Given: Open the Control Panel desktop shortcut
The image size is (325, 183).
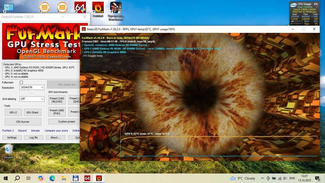Looking at the screenshot, I should pyautogui.click(x=9, y=8).
